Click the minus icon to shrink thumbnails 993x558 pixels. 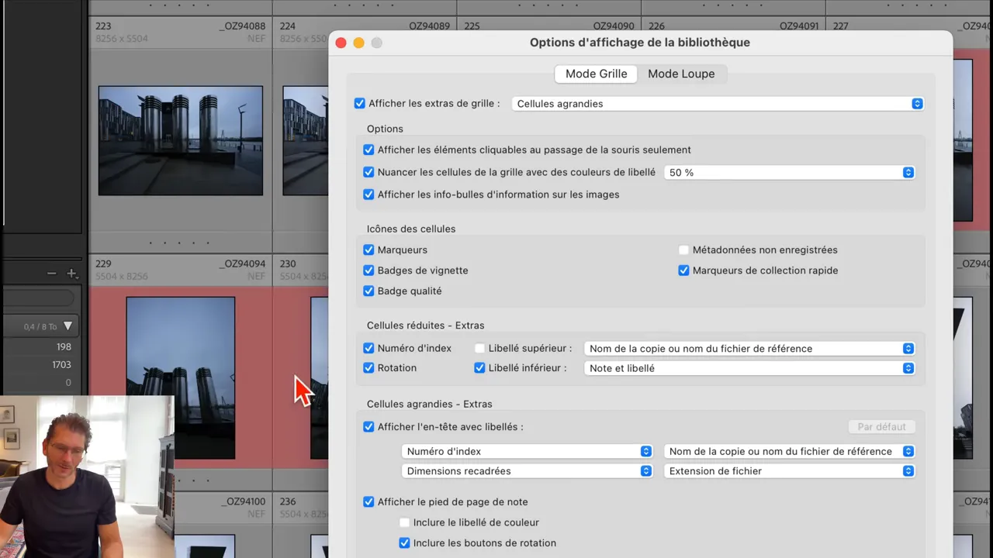pyautogui.click(x=51, y=273)
